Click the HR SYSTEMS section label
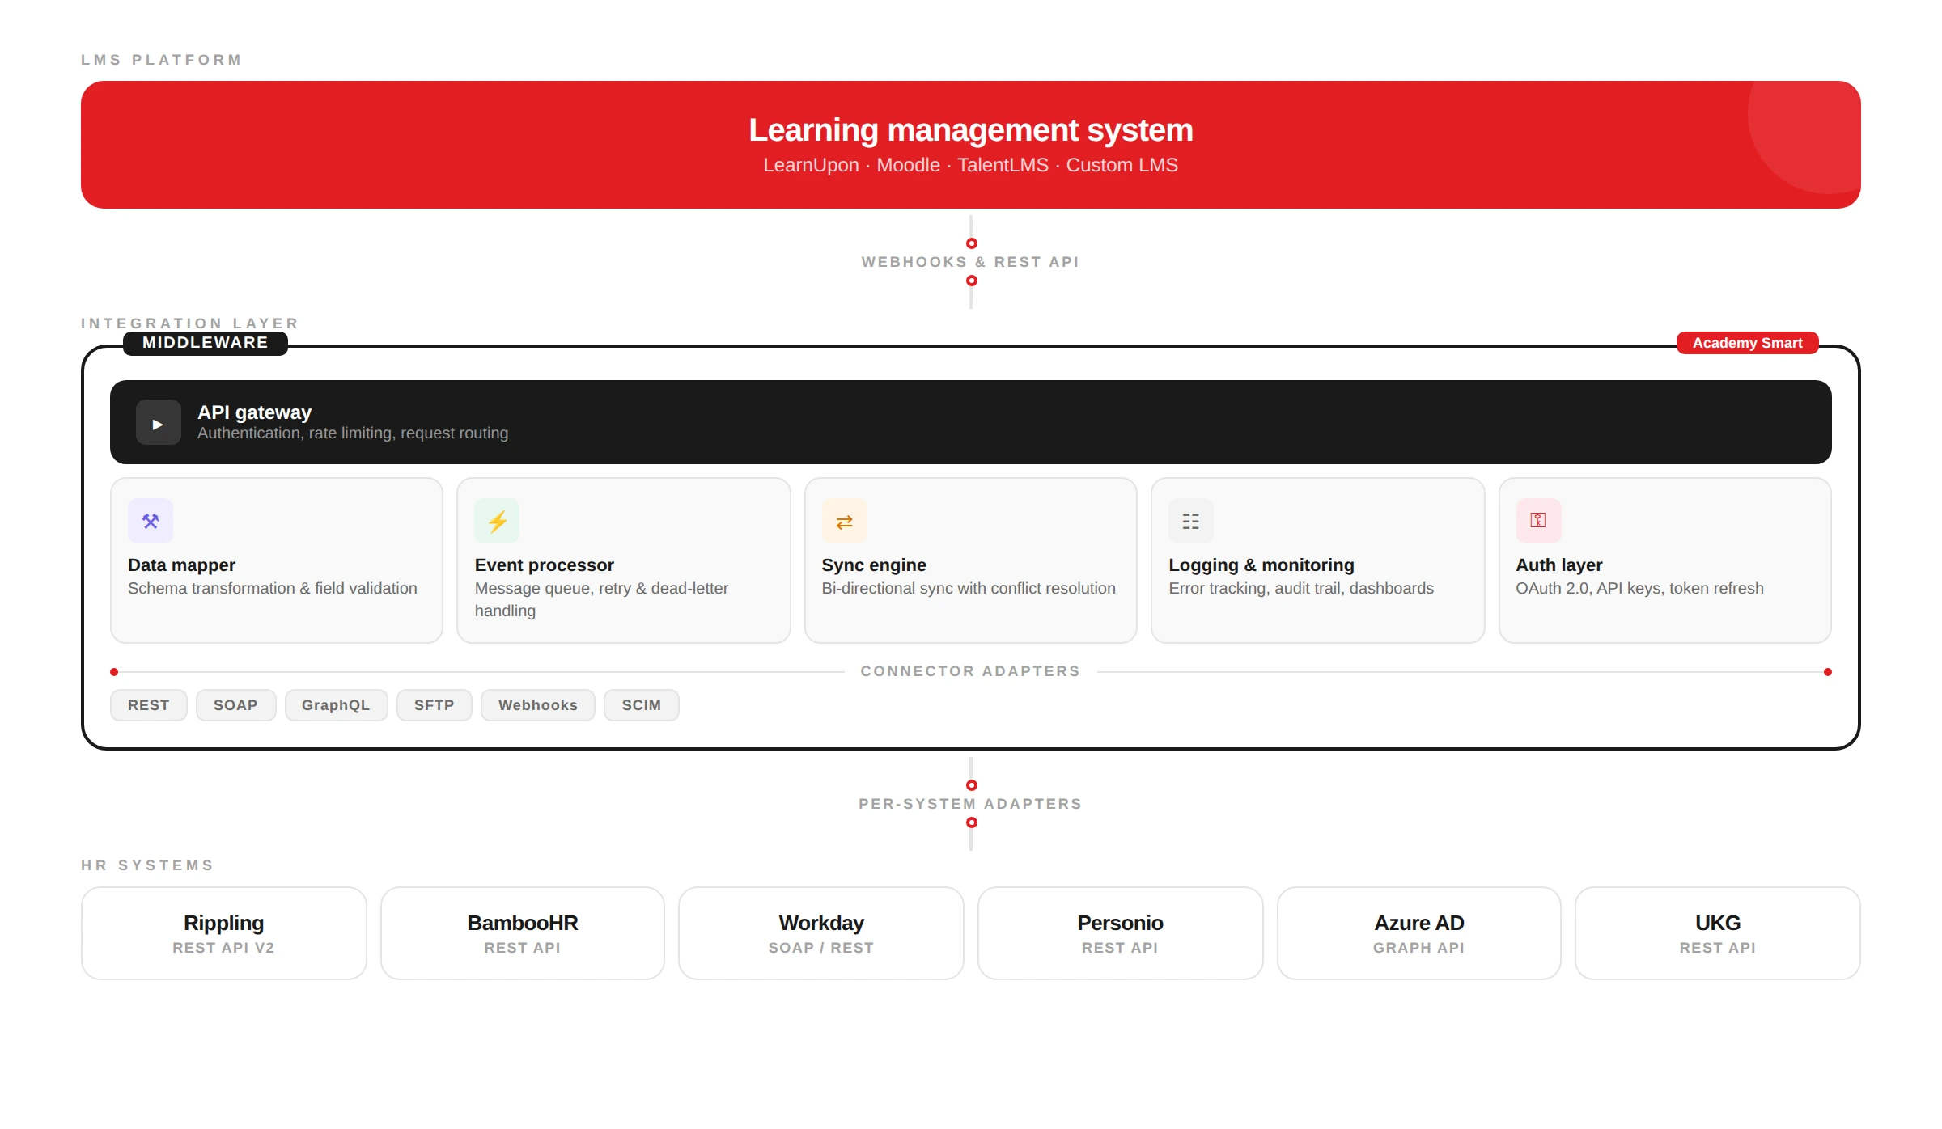Screen dimensions: 1942x1129 tap(147, 865)
